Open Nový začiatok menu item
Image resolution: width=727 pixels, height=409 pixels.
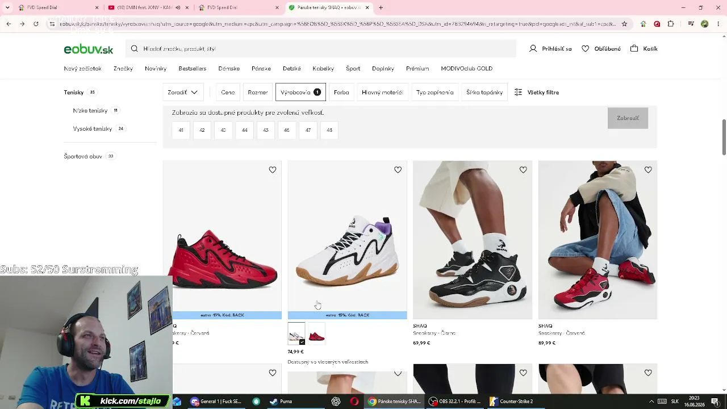tap(83, 69)
